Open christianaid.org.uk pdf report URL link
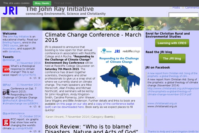The height and width of the screenshot is (133, 199). 173,91
